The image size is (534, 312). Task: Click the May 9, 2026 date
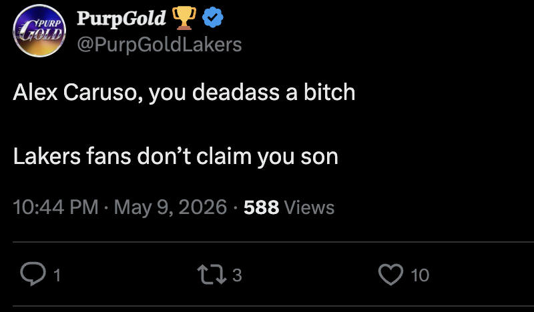pos(170,207)
